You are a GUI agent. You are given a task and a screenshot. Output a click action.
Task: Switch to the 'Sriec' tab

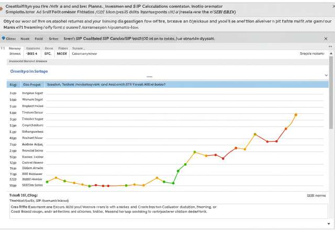click(x=53, y=39)
